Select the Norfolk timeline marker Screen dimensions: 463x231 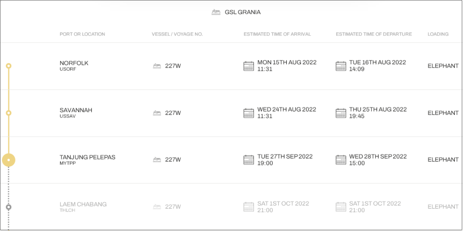(9, 66)
